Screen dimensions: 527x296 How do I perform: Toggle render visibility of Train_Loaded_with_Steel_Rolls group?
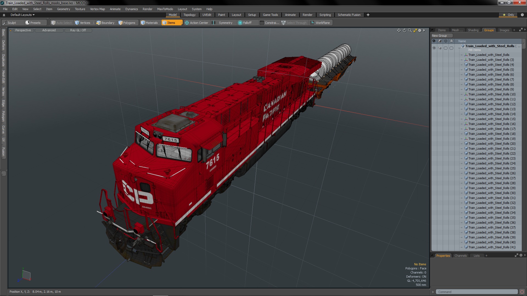440,48
